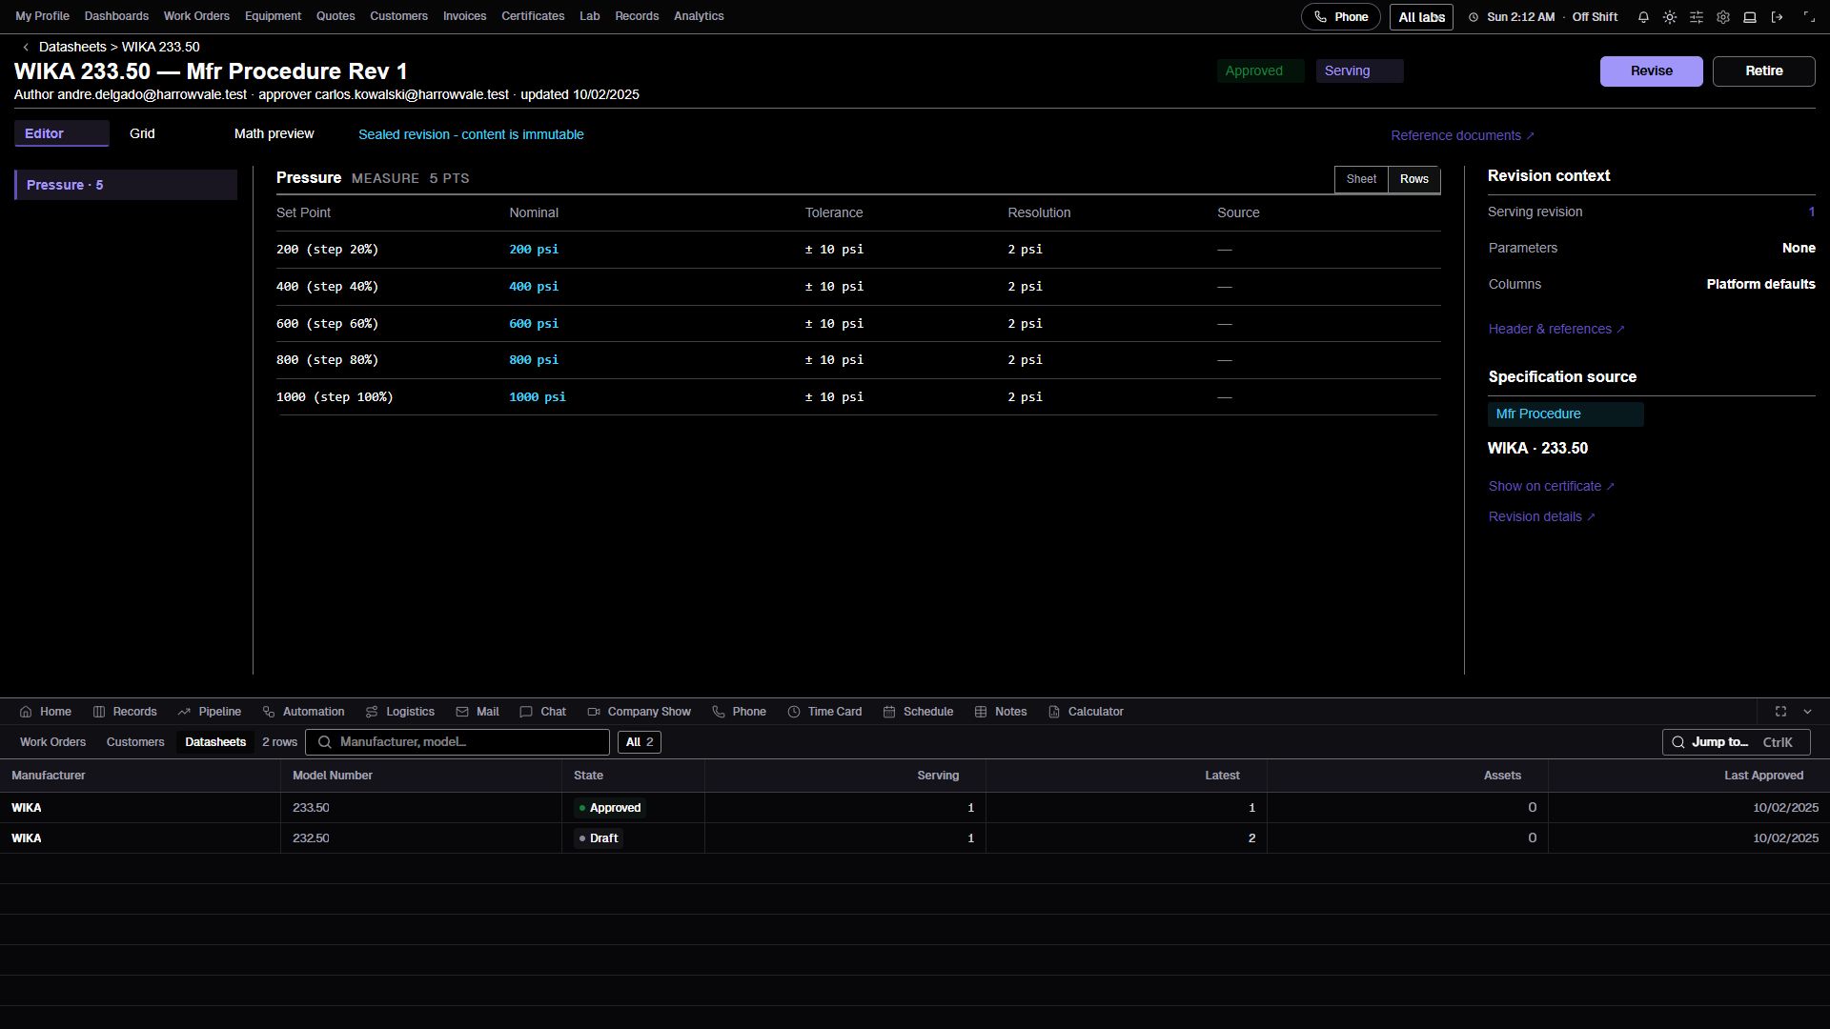Image resolution: width=1830 pixels, height=1029 pixels.
Task: Go back using the Datasheets breadcrumb chevron
Action: (x=26, y=47)
